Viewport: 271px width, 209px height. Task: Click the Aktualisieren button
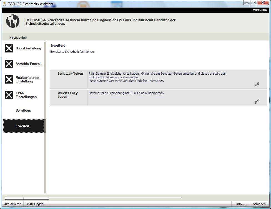click(x=13, y=204)
